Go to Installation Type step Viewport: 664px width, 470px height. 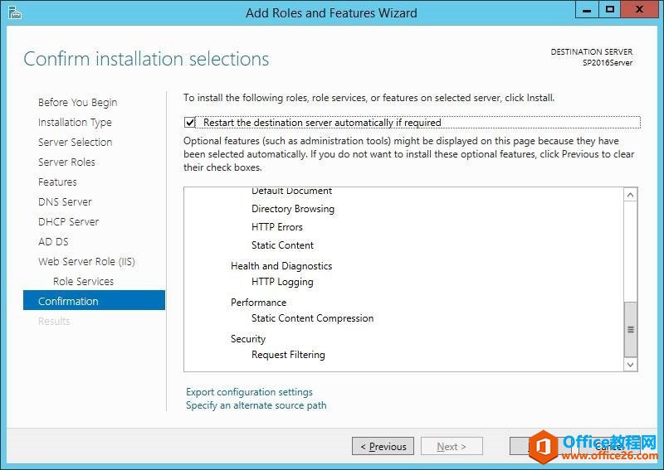click(x=75, y=123)
